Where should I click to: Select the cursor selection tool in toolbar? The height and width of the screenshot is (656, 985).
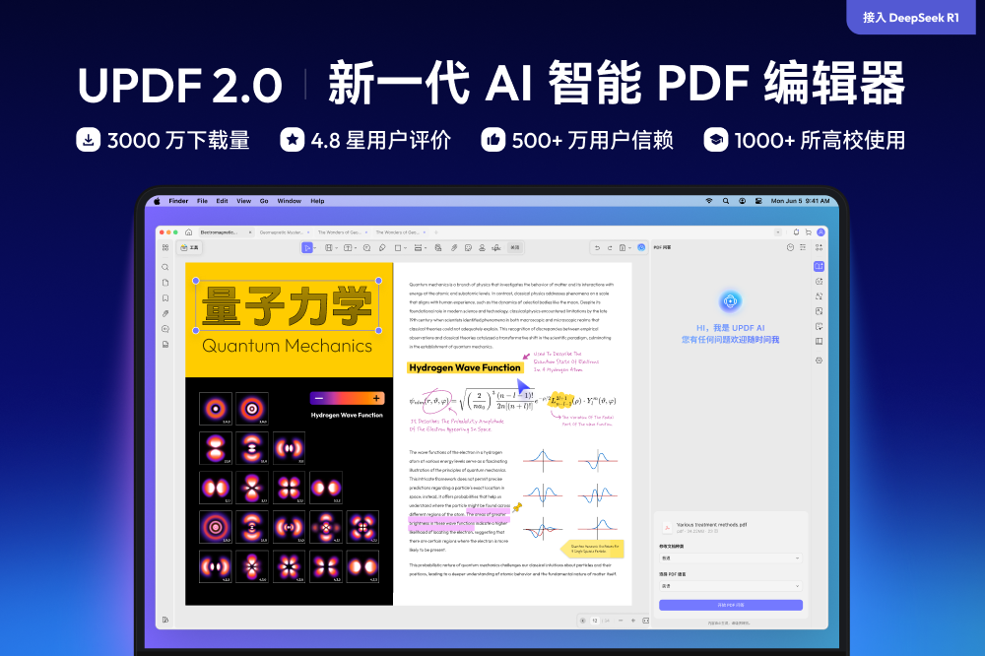click(307, 247)
